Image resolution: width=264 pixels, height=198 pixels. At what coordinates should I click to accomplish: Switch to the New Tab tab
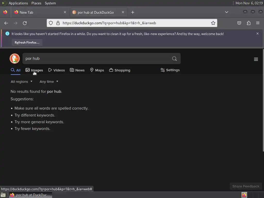(40, 12)
